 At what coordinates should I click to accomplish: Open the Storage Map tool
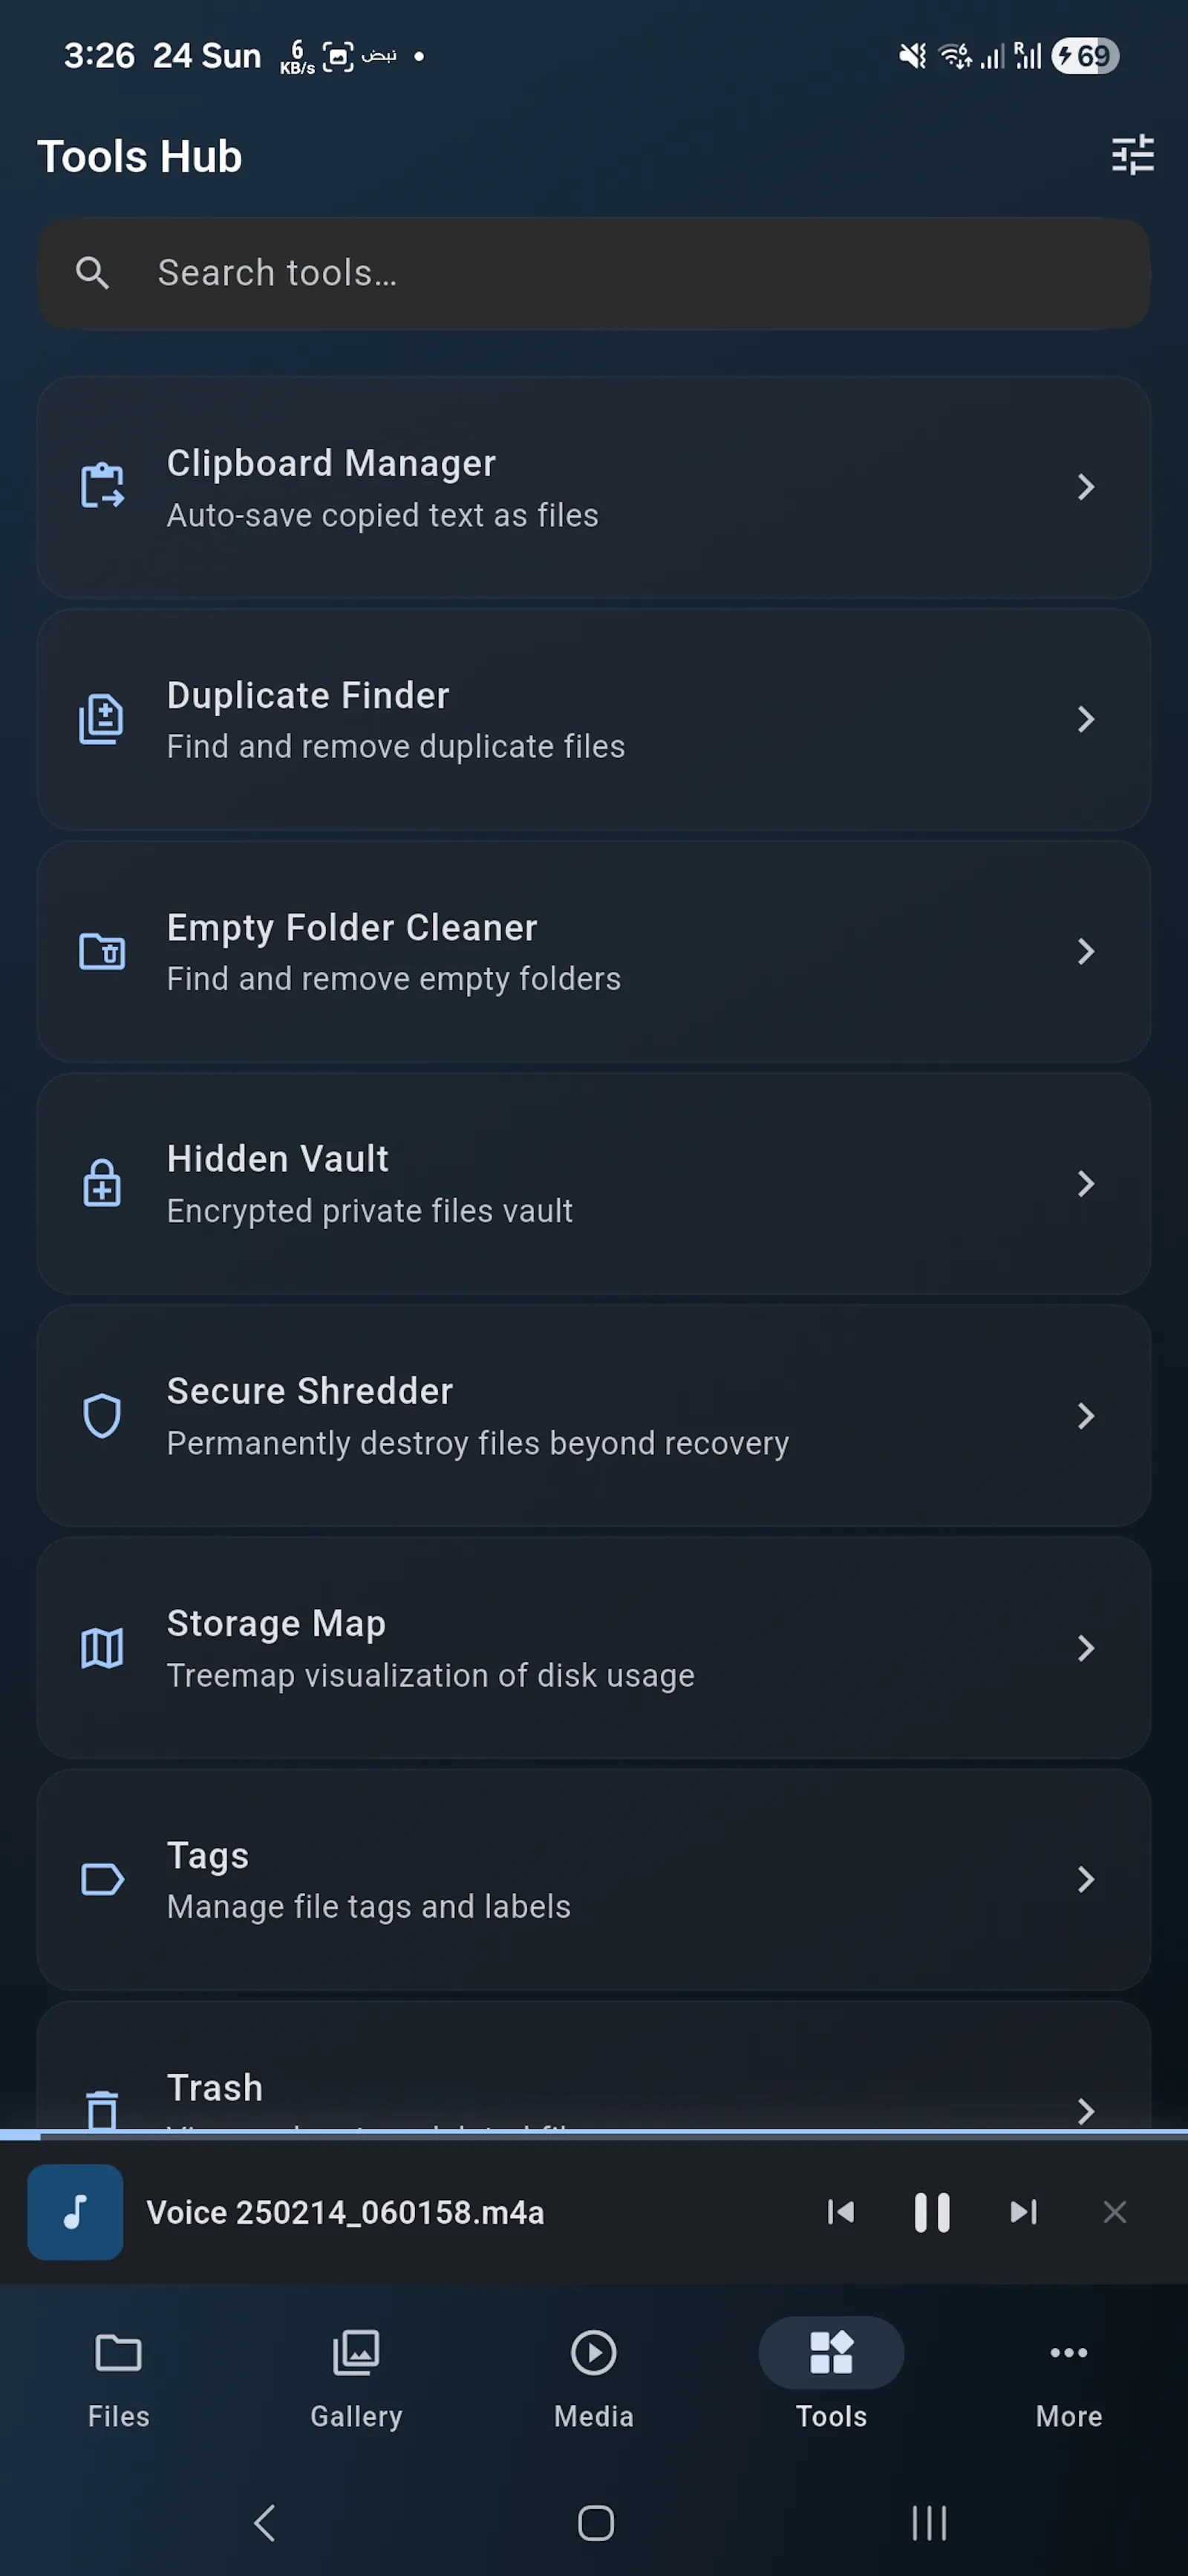[593, 1647]
